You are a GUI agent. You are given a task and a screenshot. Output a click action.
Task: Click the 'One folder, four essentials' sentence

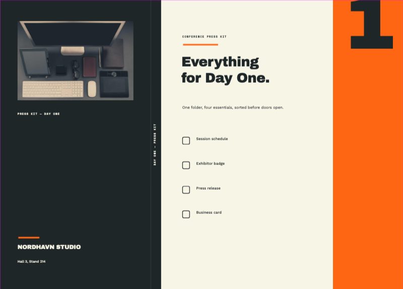(233, 107)
